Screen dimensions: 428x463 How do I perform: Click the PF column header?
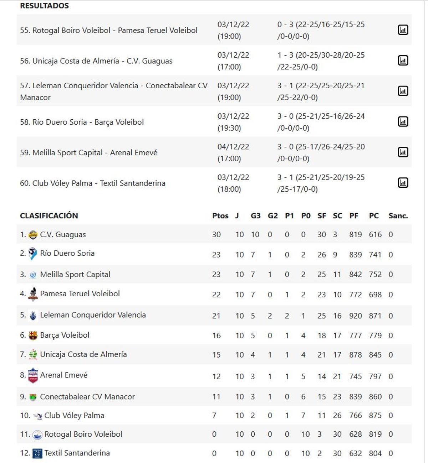353,215
